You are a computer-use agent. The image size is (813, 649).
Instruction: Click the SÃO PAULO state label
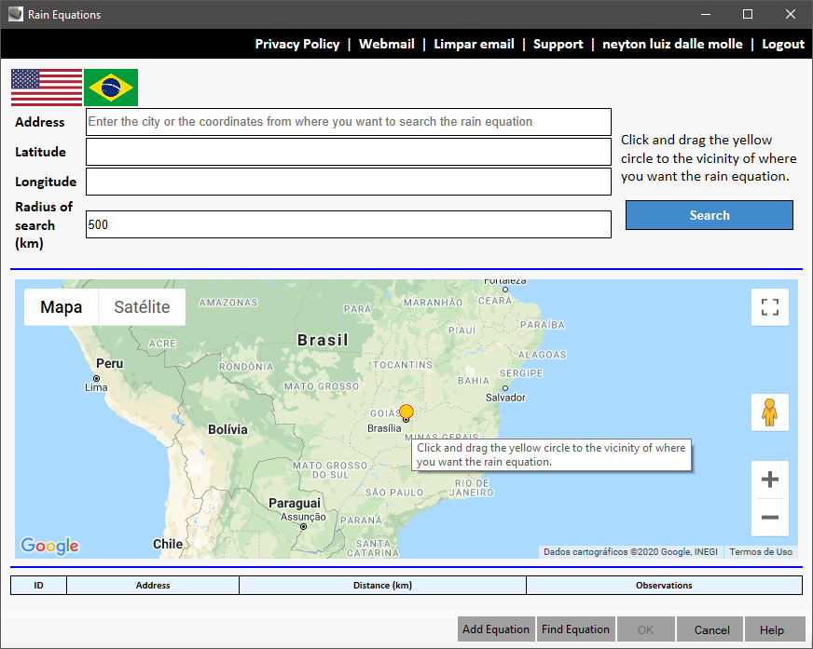click(x=394, y=492)
